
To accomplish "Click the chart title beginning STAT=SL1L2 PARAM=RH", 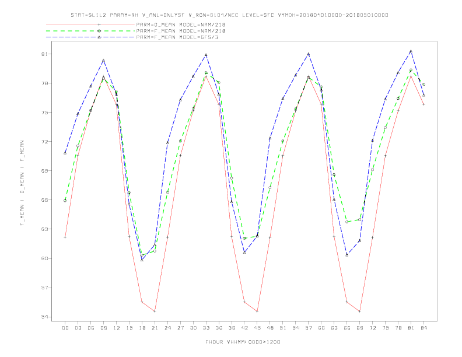I will pos(229,15).
